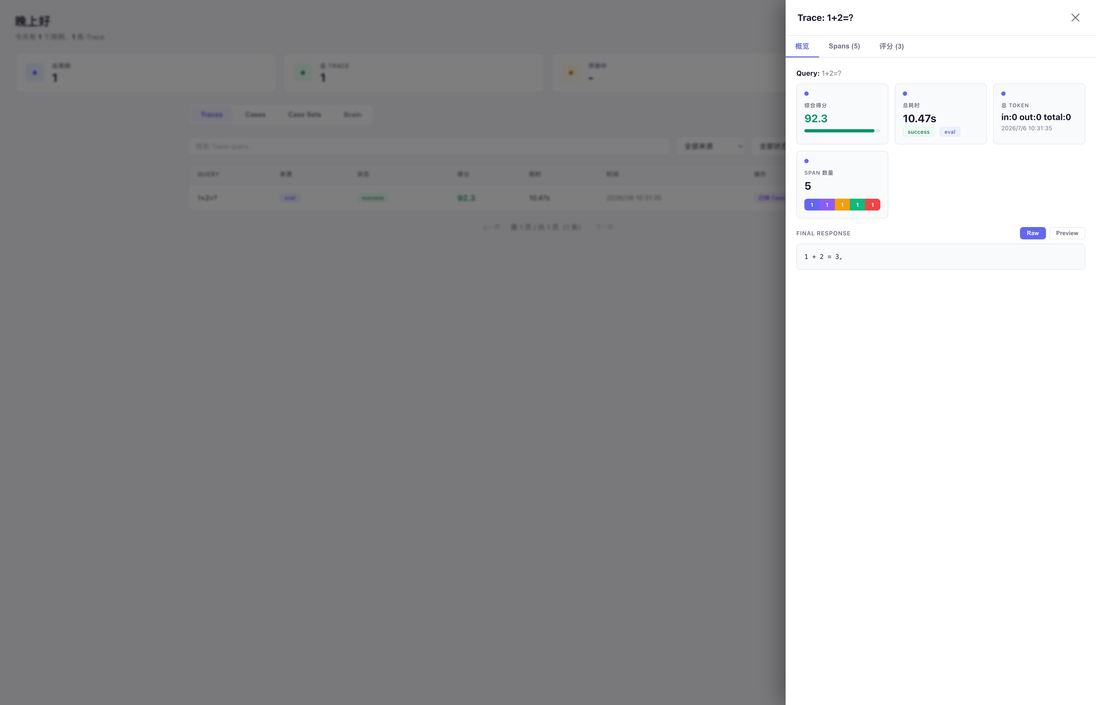Click the in:0 out:0 total:0 token value
The height and width of the screenshot is (705, 1096).
click(1036, 117)
